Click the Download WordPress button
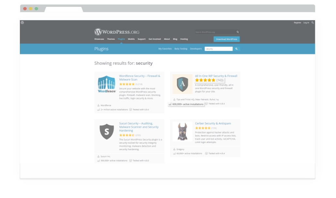Screen dimensions: 336x198 point(226,39)
